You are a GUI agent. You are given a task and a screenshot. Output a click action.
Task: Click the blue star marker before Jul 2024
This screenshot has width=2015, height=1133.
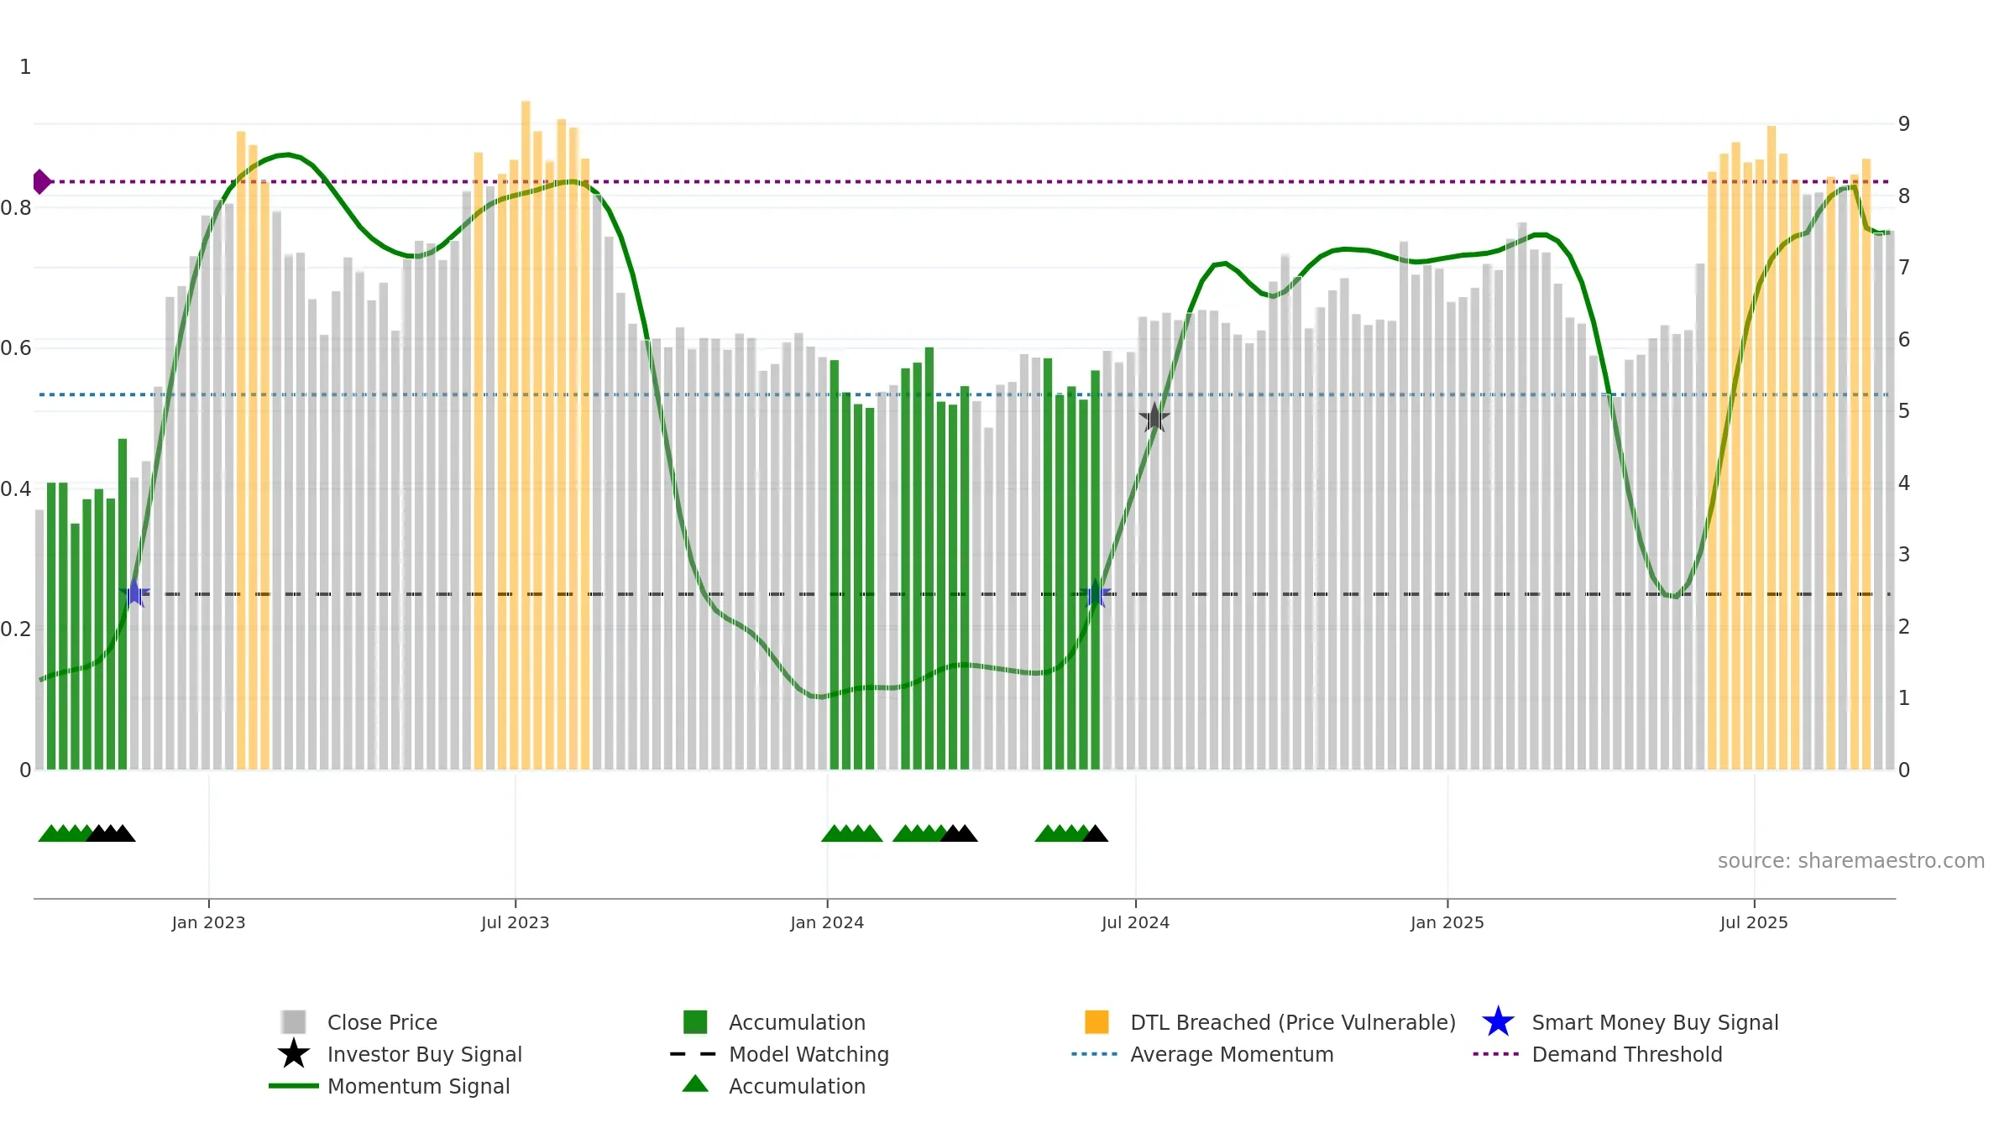(x=1096, y=593)
